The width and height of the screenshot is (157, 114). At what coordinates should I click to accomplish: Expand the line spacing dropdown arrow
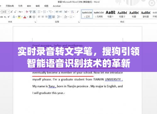pyautogui.click(x=61, y=17)
